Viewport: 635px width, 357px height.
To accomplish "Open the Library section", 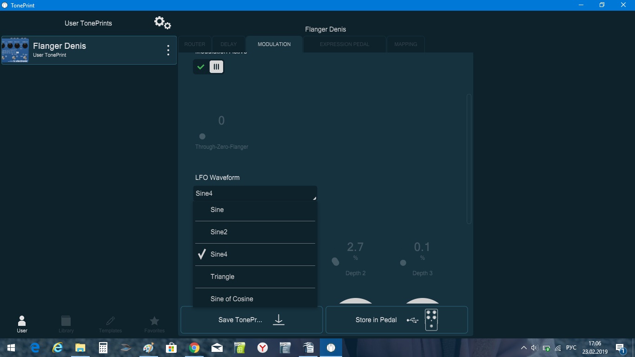I will [x=66, y=324].
